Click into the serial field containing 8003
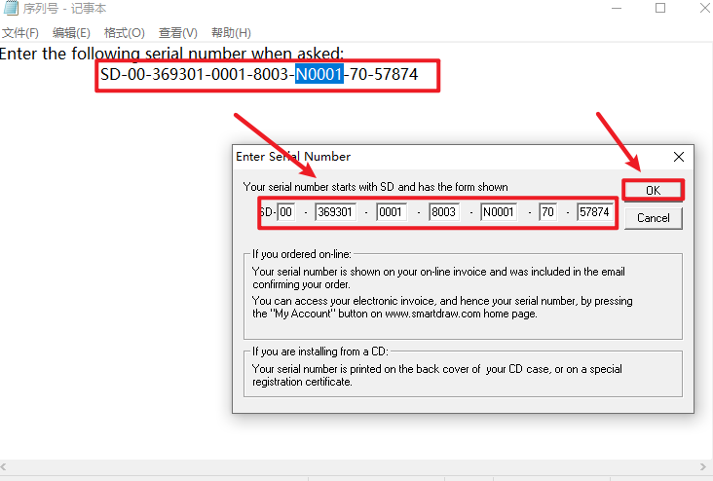 click(x=443, y=212)
